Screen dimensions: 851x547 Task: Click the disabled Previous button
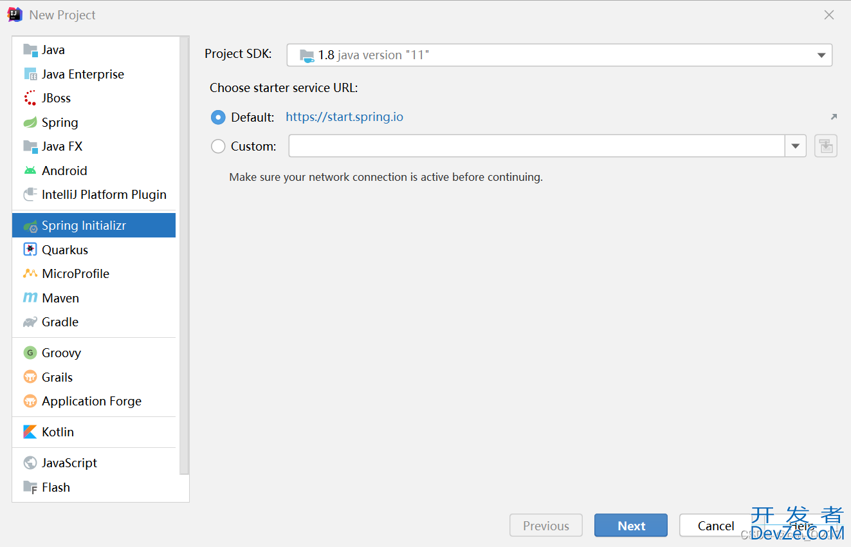pyautogui.click(x=546, y=526)
